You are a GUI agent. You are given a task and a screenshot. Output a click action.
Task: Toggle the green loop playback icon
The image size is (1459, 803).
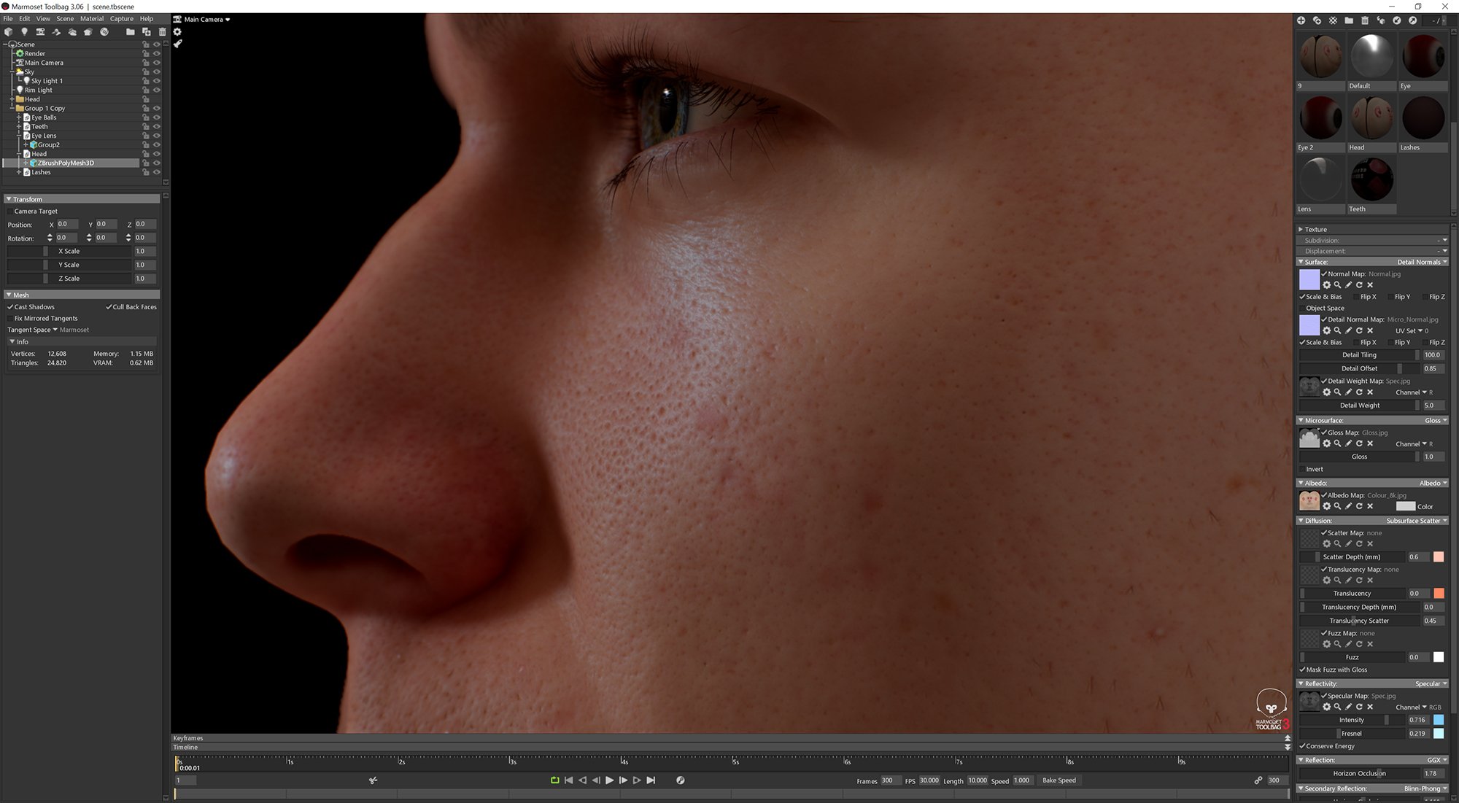point(554,780)
